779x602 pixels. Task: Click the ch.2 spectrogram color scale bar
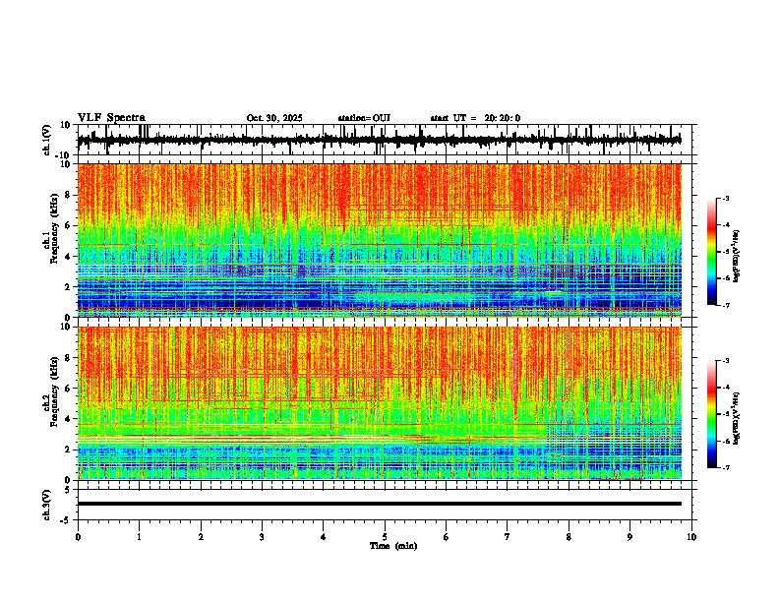(711, 414)
